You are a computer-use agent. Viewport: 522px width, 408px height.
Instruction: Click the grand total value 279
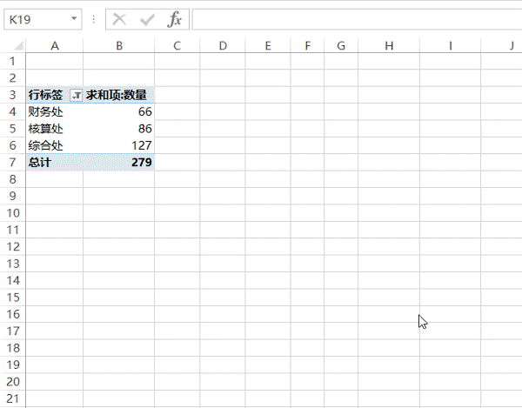[119, 163]
